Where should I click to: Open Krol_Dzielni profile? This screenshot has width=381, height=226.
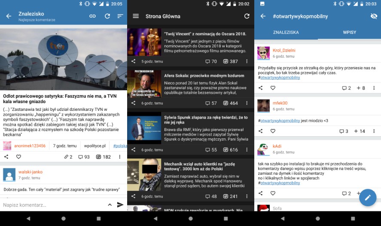pos(284,50)
